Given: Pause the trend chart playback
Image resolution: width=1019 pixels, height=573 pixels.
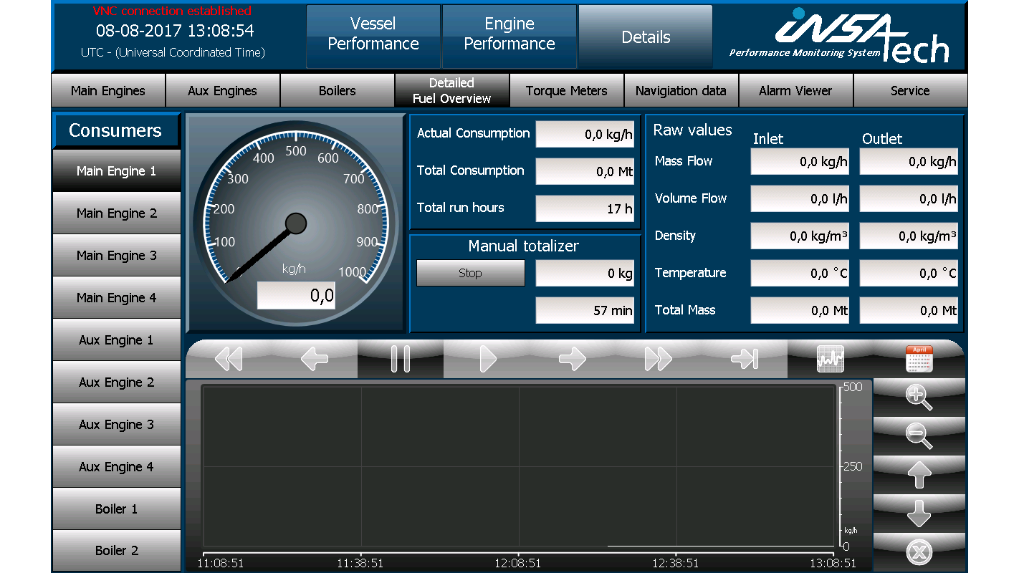Looking at the screenshot, I should tap(400, 358).
